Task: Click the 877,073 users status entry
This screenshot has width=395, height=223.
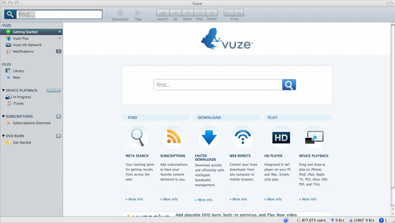Action: [x=311, y=220]
